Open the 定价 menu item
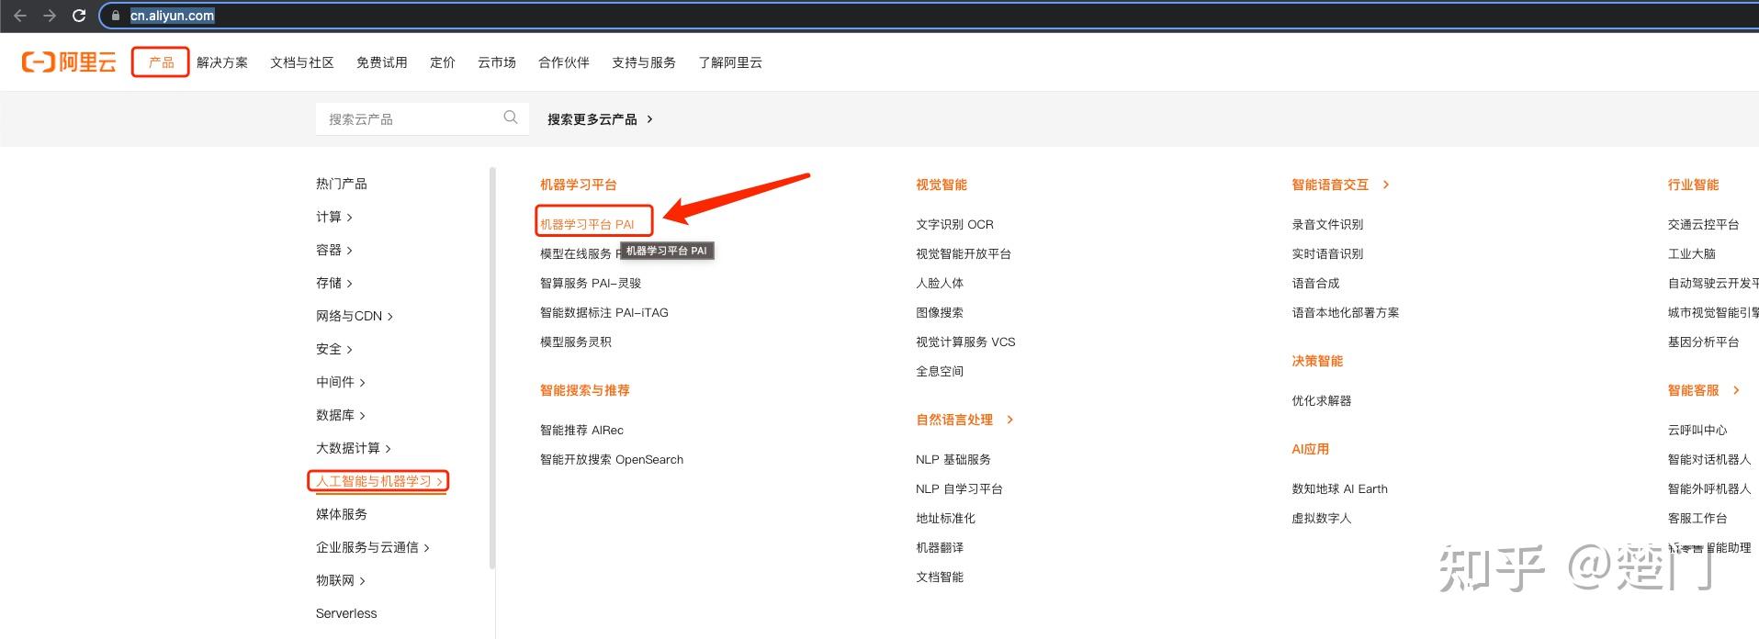Viewport: 1759px width, 639px height. 443,62
